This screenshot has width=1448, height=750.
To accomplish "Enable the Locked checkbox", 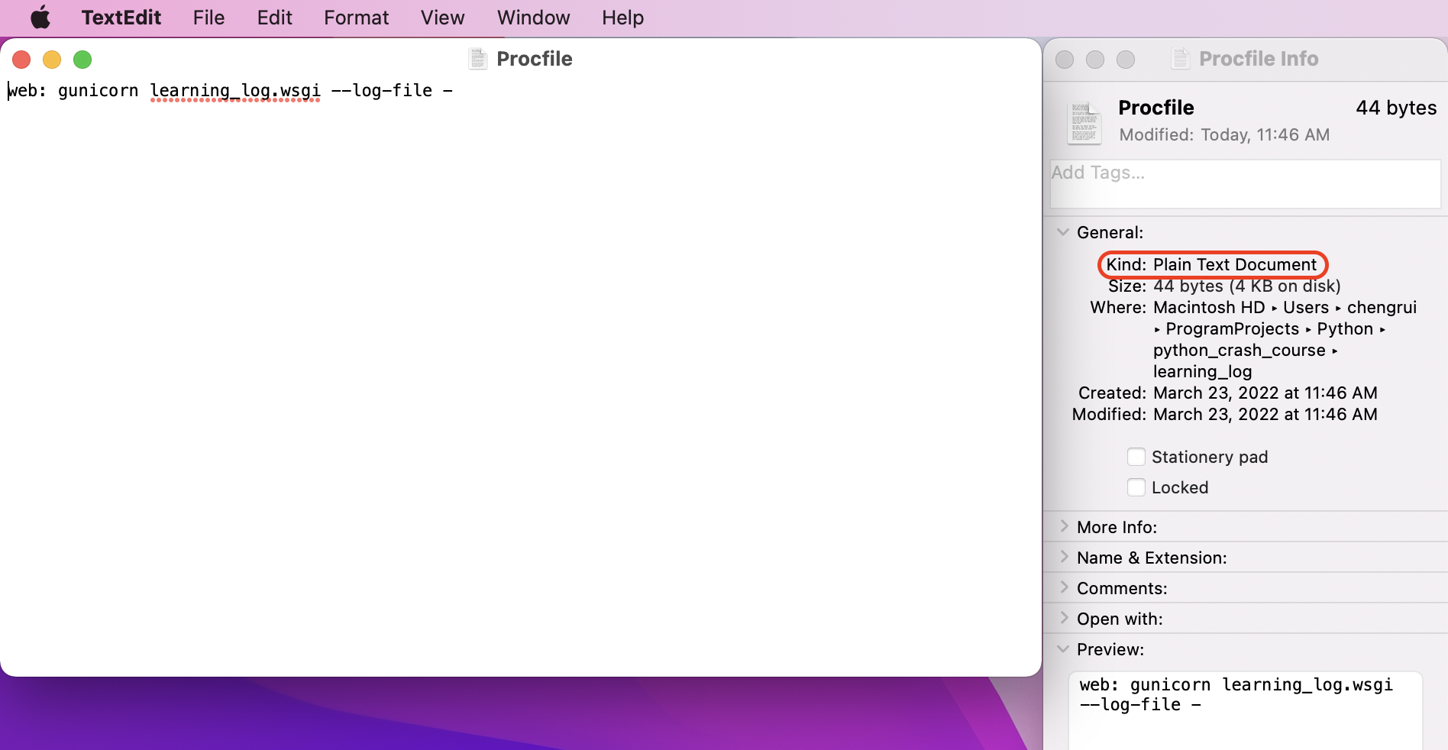I will click(1136, 487).
